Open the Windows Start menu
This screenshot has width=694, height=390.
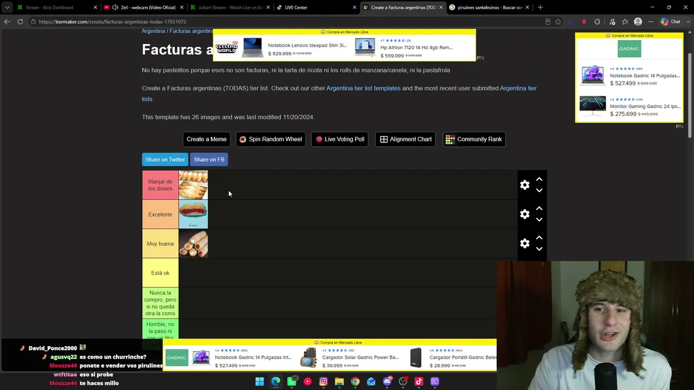pos(260,381)
